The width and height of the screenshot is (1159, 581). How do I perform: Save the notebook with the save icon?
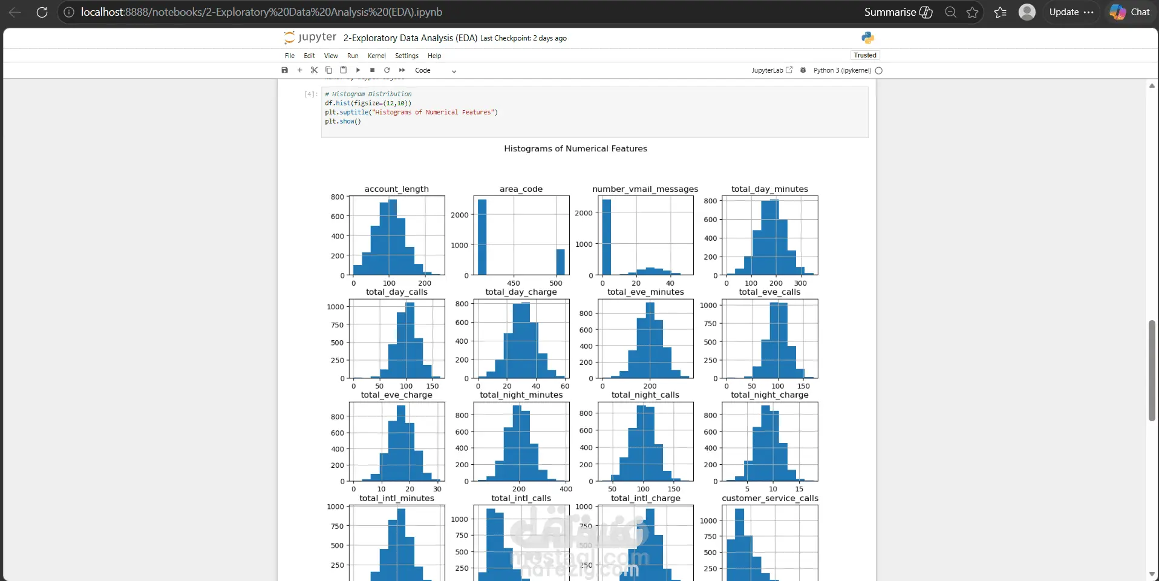pyautogui.click(x=285, y=70)
